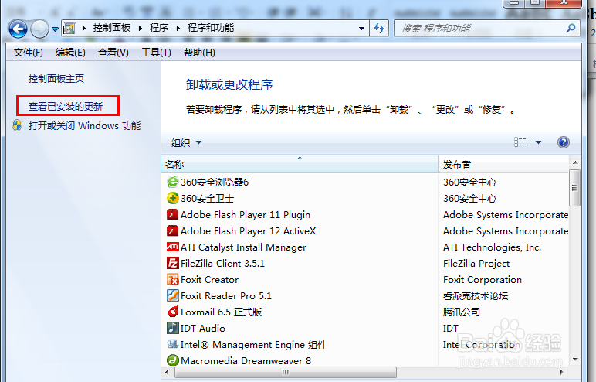Open 打开或关闭 Windows 功能 link
596x382 pixels.
coord(84,126)
